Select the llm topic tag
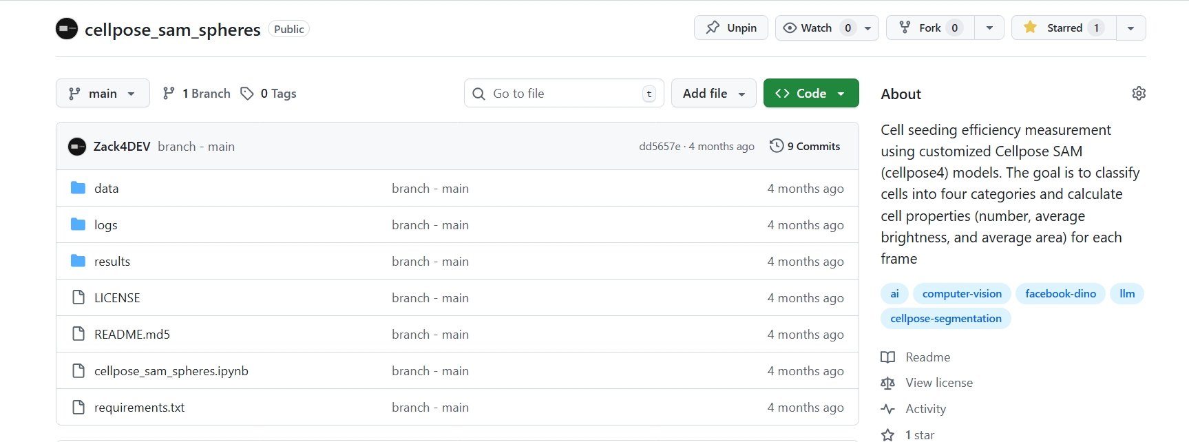 pos(1127,293)
